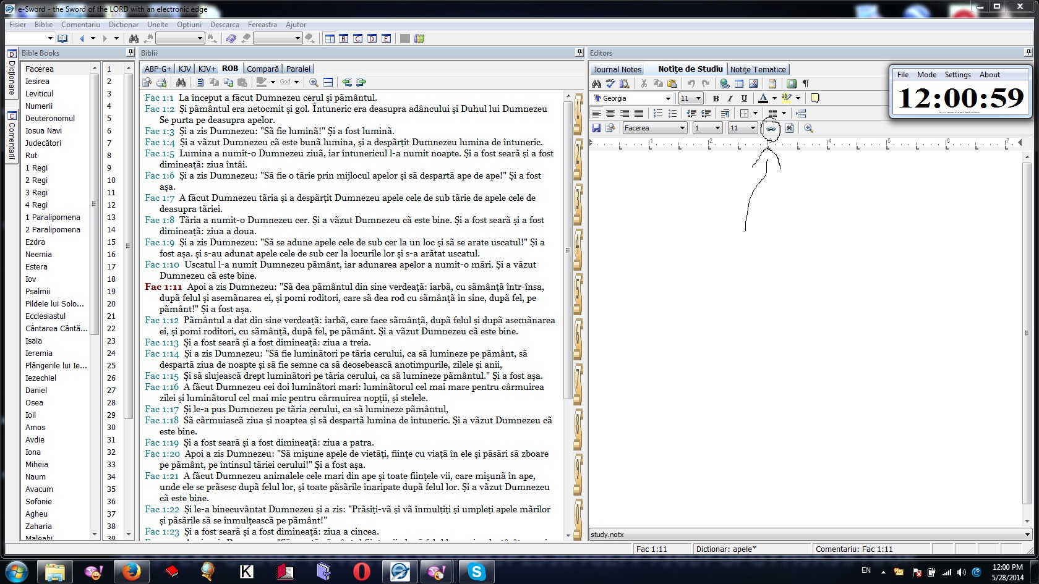Open chapter number 1 dropdown in editor
Image resolution: width=1039 pixels, height=584 pixels.
pyautogui.click(x=717, y=128)
